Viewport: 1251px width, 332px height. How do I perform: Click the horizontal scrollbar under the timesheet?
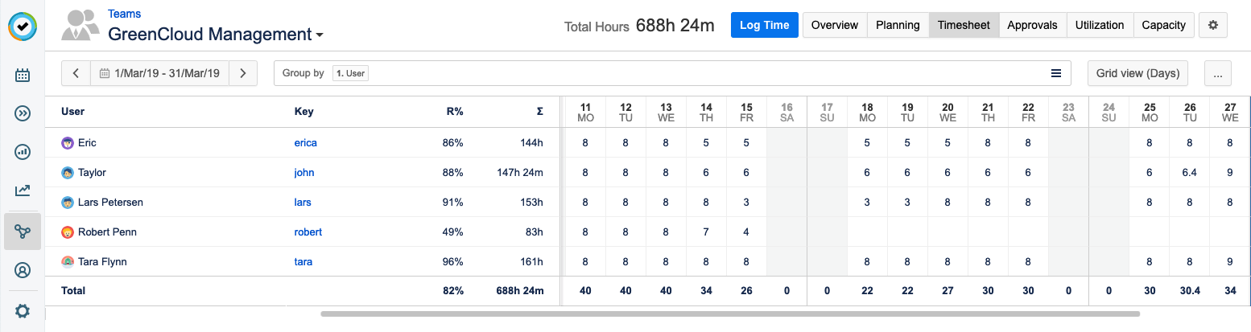pyautogui.click(x=729, y=314)
